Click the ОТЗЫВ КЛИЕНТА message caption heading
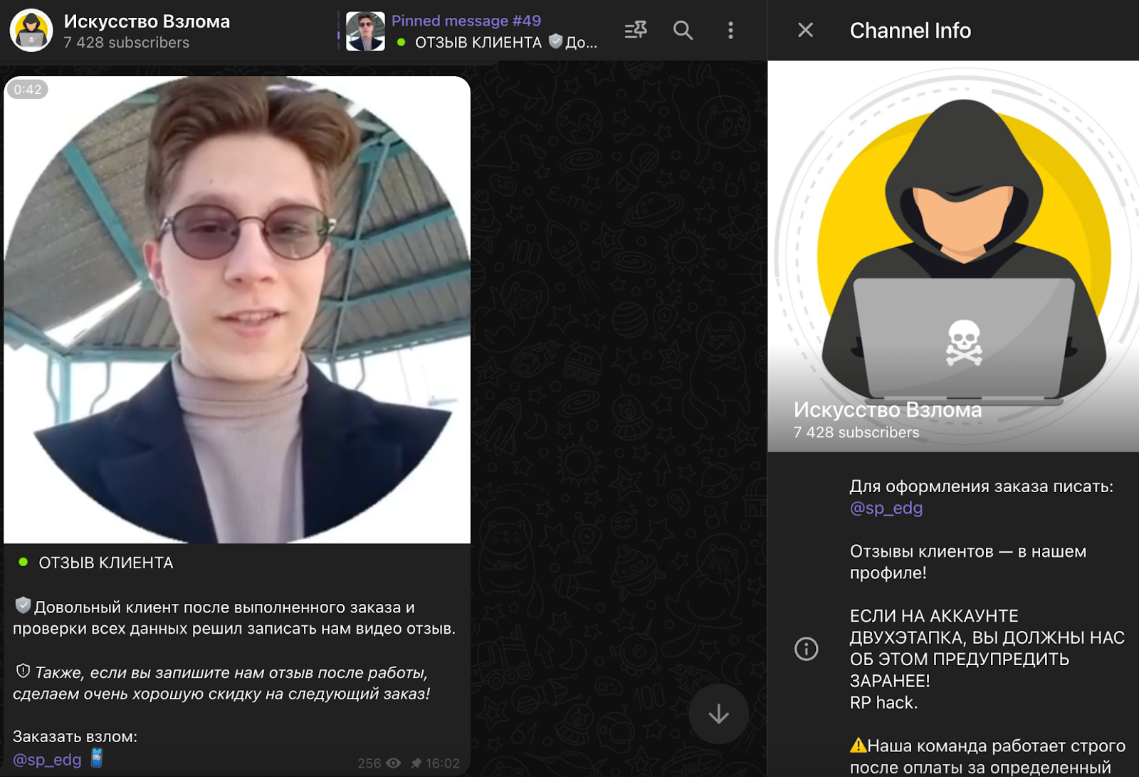This screenshot has width=1139, height=777. (x=106, y=563)
